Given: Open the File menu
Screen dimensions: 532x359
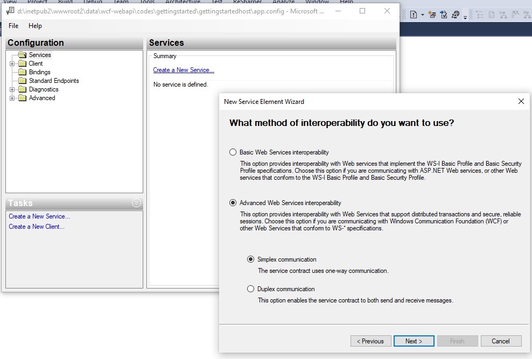Looking at the screenshot, I should pyautogui.click(x=13, y=26).
